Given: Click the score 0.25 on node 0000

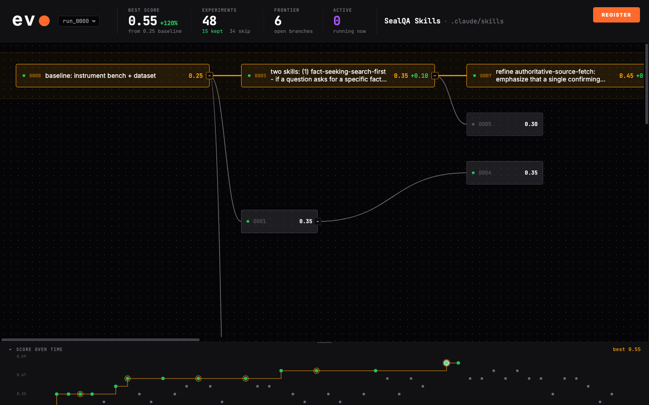Looking at the screenshot, I should 196,76.
